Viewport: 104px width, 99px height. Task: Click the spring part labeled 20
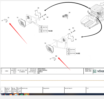66,16
